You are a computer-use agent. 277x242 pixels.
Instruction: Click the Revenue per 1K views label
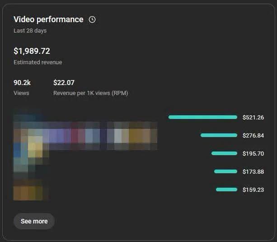pyautogui.click(x=91, y=93)
